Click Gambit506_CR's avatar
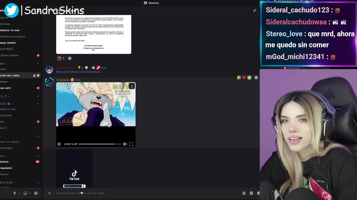 49,70
